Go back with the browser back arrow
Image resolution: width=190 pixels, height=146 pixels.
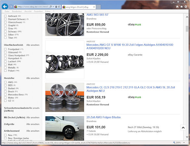(x=5, y=6)
